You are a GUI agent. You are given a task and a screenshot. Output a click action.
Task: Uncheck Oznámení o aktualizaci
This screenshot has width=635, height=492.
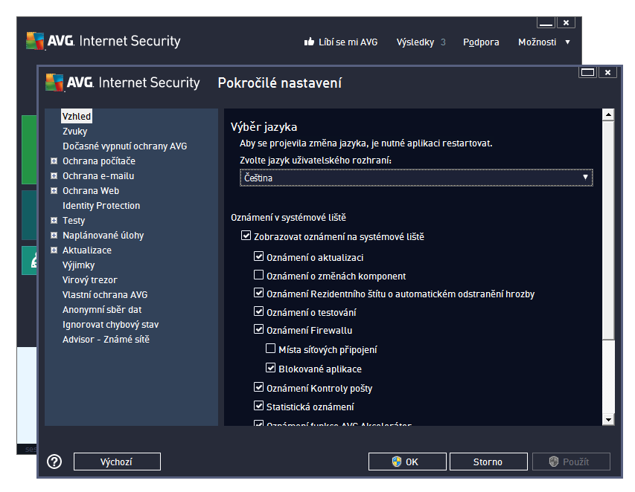pos(258,256)
